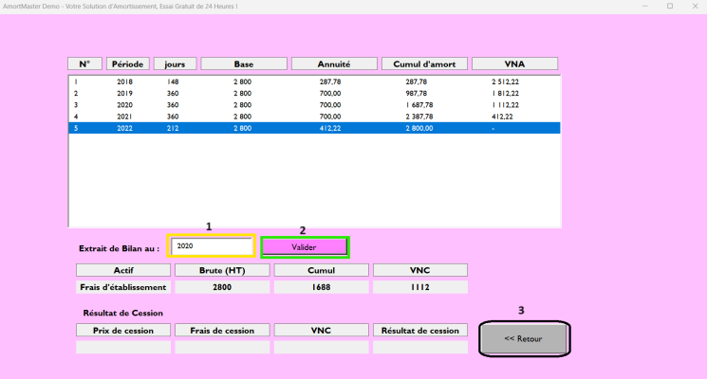Click the cumul value 2 800,00
This screenshot has height=379, width=707.
[419, 128]
